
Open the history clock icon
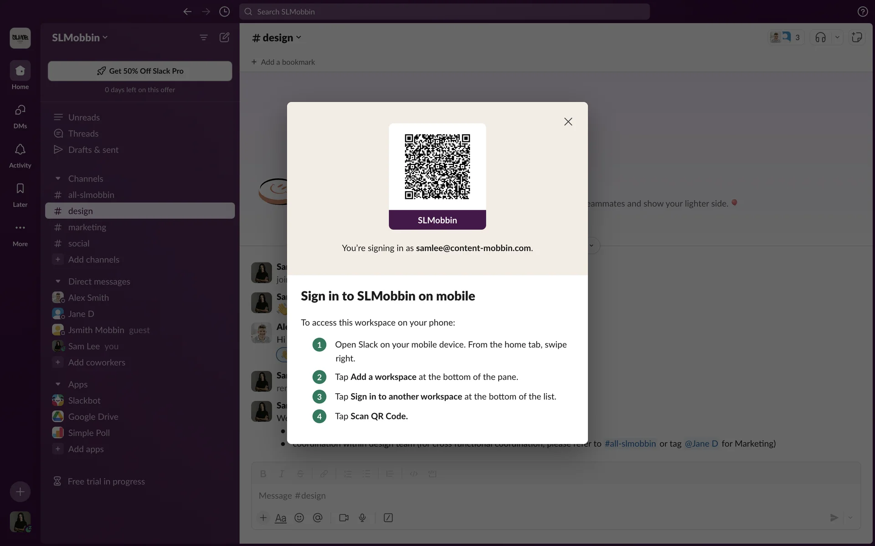click(x=224, y=11)
